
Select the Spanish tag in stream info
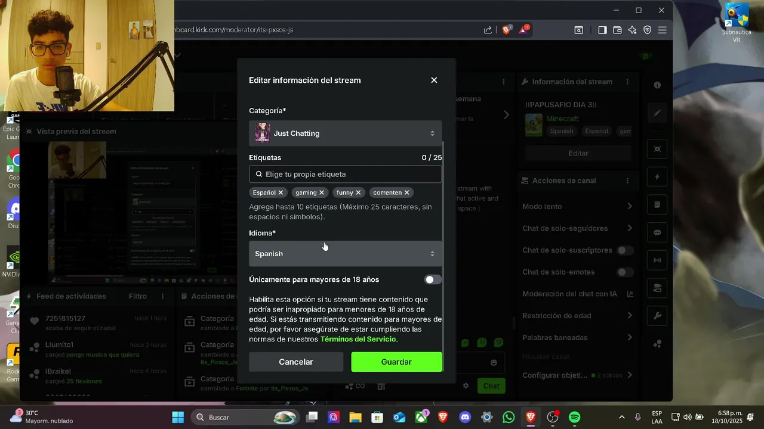point(561,131)
